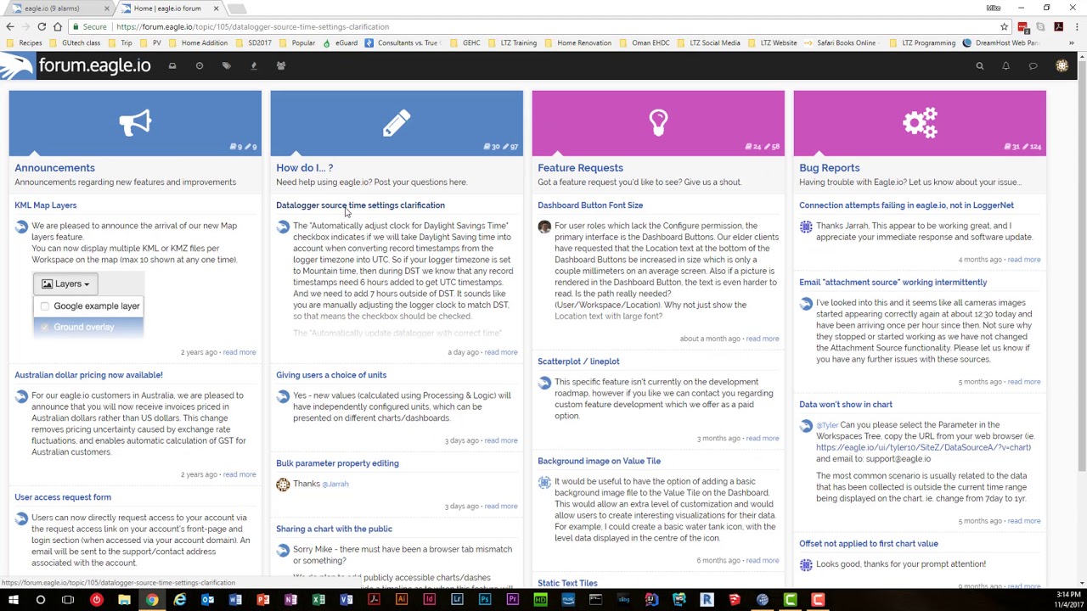Click the browser reload button
Viewport: 1087px width, 611px height.
coord(42,26)
